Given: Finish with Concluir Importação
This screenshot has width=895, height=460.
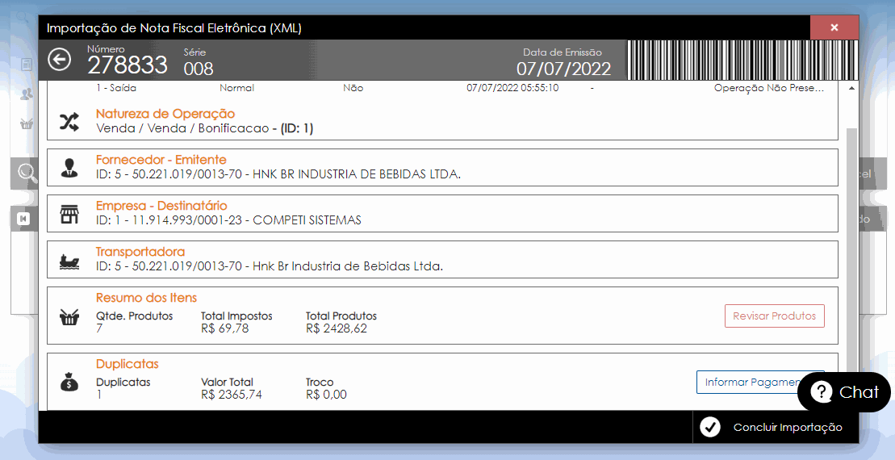Looking at the screenshot, I should pyautogui.click(x=776, y=427).
